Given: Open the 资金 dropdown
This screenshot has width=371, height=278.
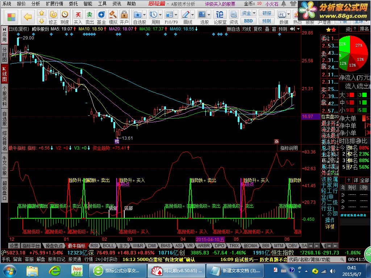Looking at the screenshot, I should point(249,13).
